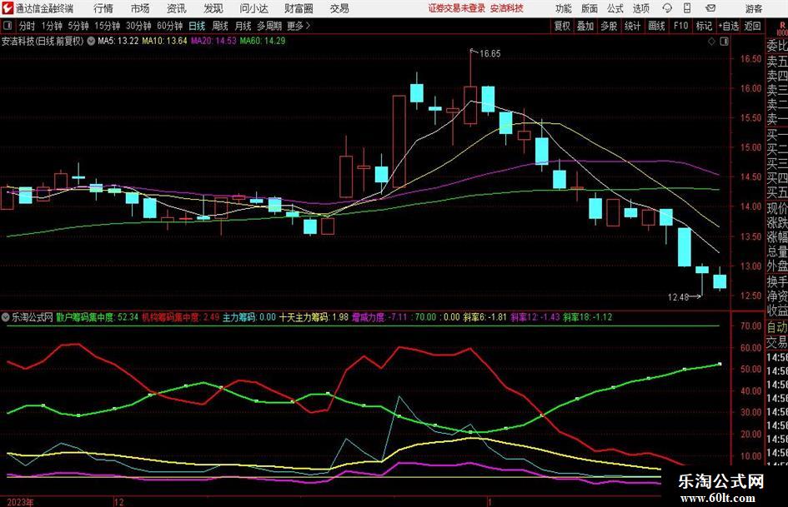Click the 安洁科技(日线 前复权) chart title

coord(43,41)
